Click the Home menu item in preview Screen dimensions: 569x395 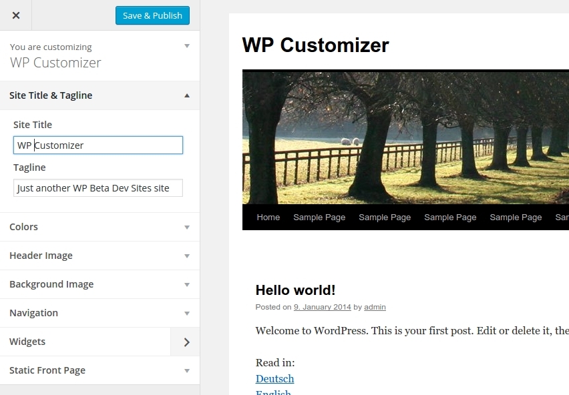268,217
